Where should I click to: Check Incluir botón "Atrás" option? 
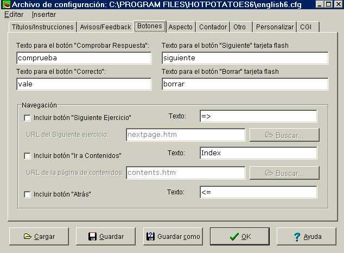point(27,194)
